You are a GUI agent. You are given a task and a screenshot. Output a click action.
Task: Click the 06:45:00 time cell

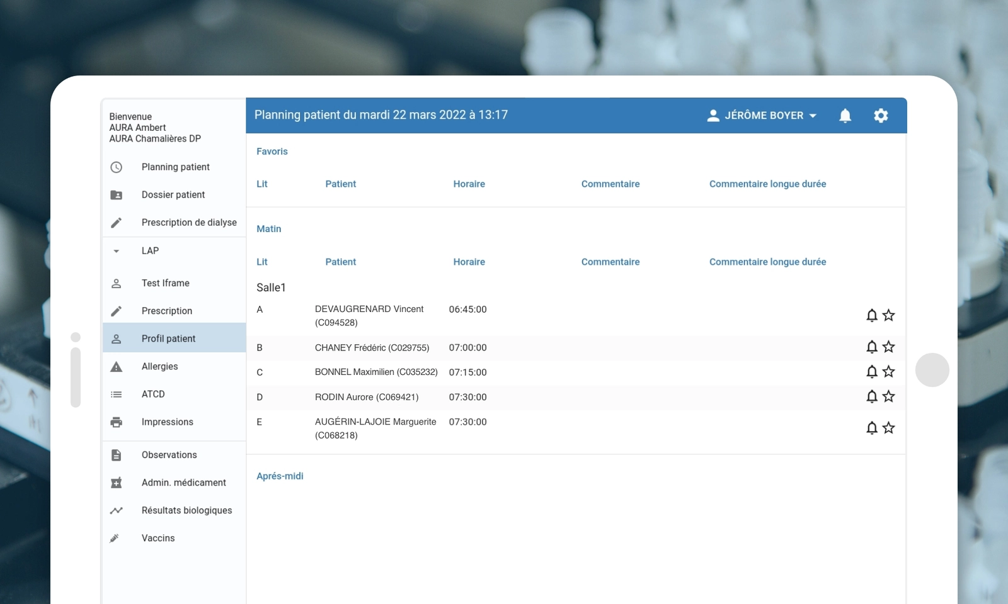(467, 310)
